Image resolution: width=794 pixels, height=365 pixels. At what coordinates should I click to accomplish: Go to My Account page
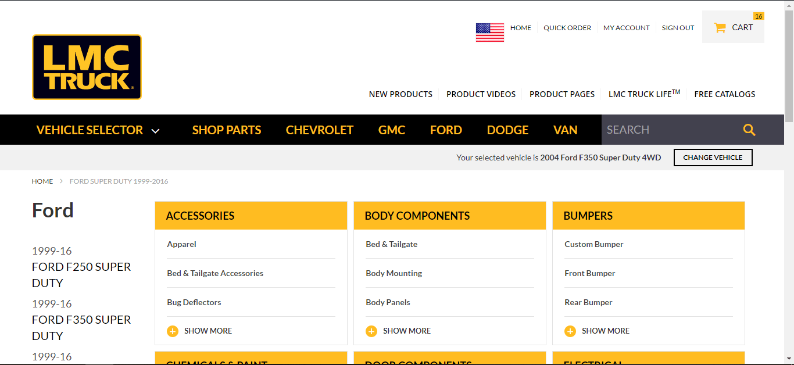tap(626, 28)
